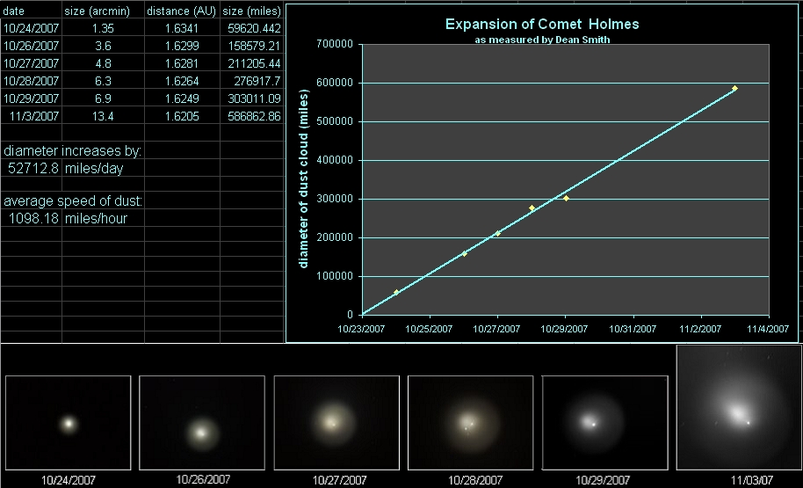Open the comet image dated 10/28/2007

click(x=471, y=422)
